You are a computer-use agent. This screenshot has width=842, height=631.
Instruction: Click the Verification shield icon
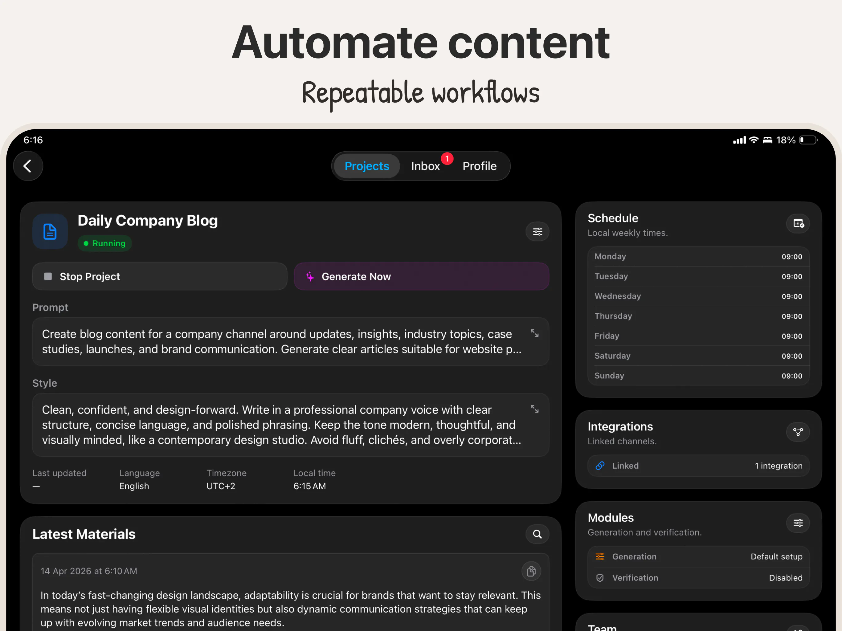[x=600, y=578]
